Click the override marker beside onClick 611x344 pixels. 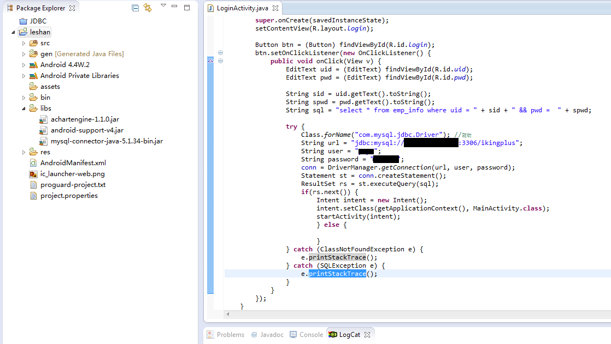(210, 61)
